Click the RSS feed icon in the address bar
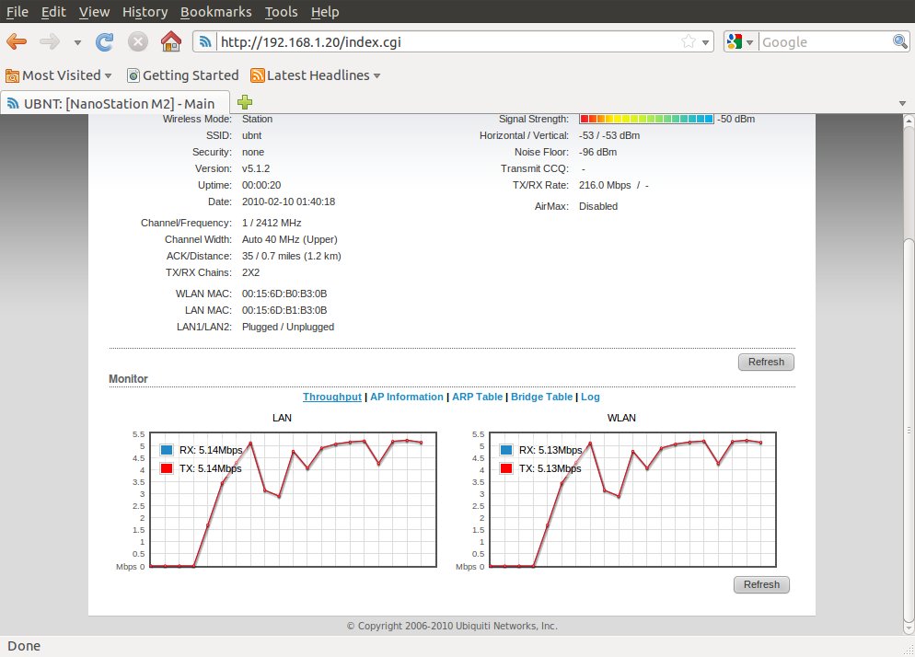This screenshot has width=915, height=657. pyautogui.click(x=205, y=41)
